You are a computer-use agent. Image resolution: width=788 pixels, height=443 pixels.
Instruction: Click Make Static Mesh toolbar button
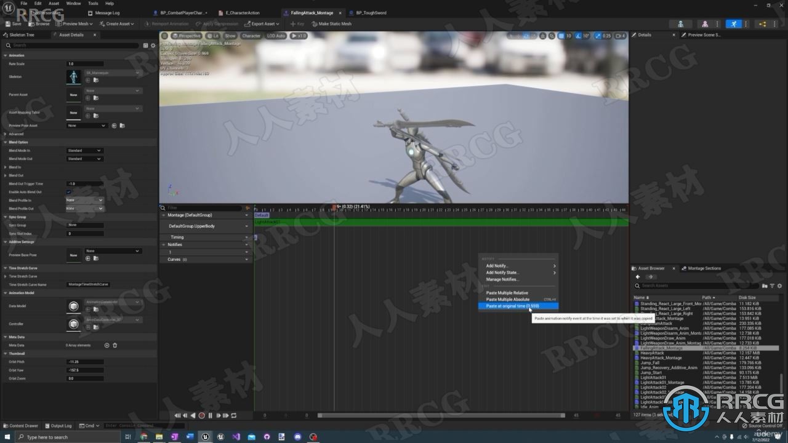(331, 24)
